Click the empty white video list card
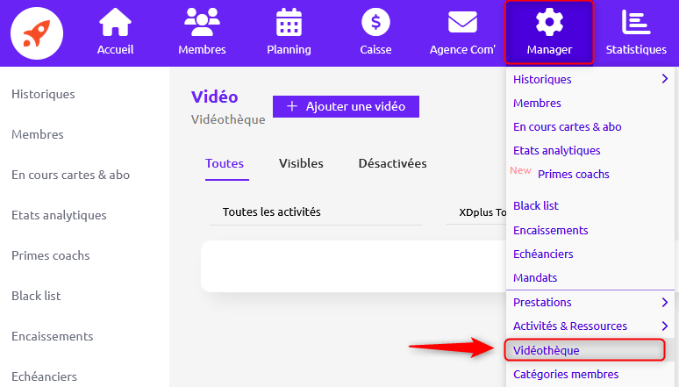This screenshot has height=387, width=679. click(354, 266)
